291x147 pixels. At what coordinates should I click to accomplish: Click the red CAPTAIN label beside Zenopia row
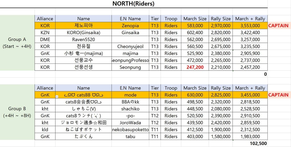[x=278, y=25]
